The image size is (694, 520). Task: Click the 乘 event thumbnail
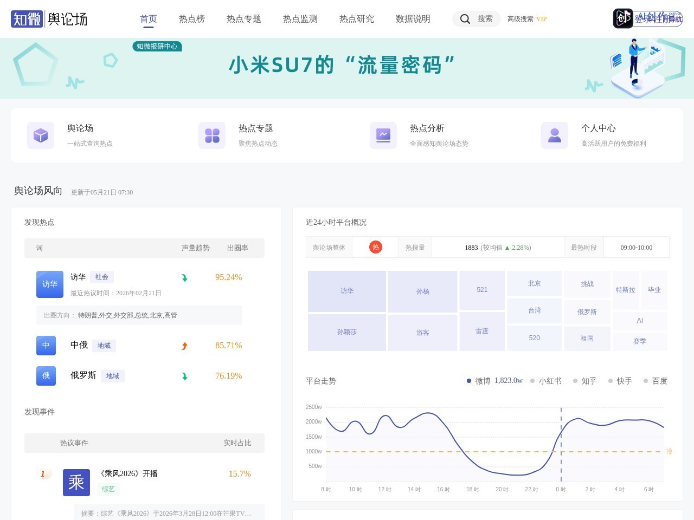(x=76, y=483)
